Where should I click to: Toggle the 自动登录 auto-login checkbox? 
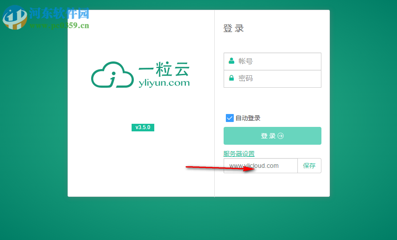[230, 118]
